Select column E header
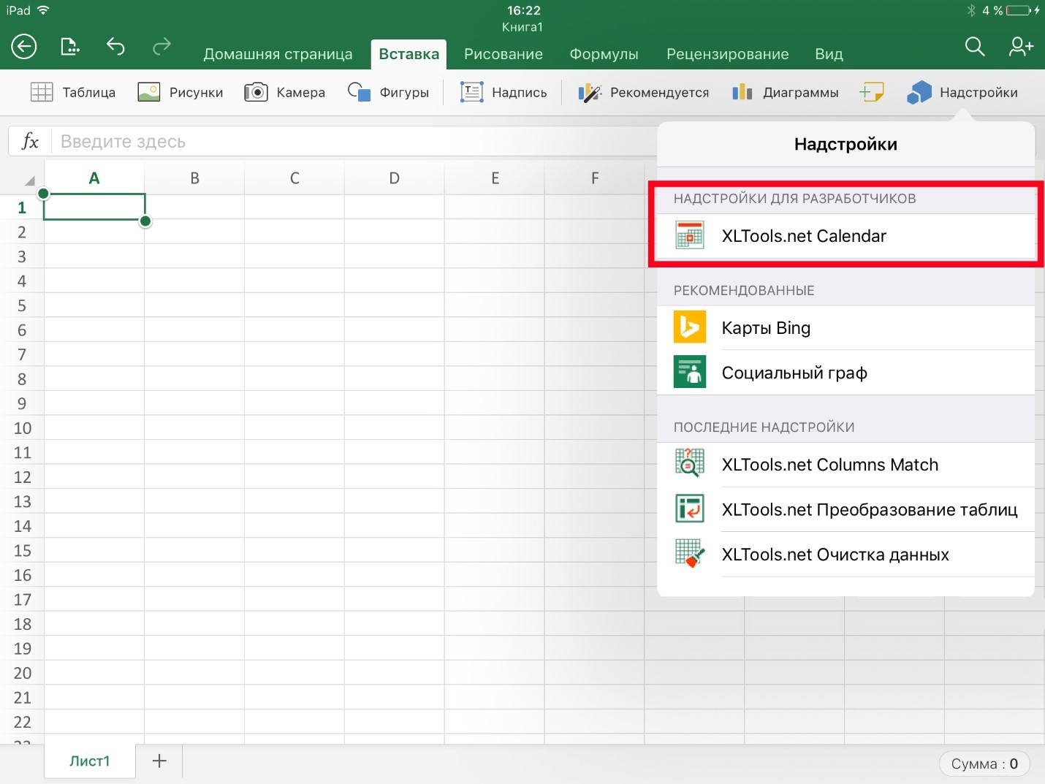The width and height of the screenshot is (1045, 784). pyautogui.click(x=495, y=178)
